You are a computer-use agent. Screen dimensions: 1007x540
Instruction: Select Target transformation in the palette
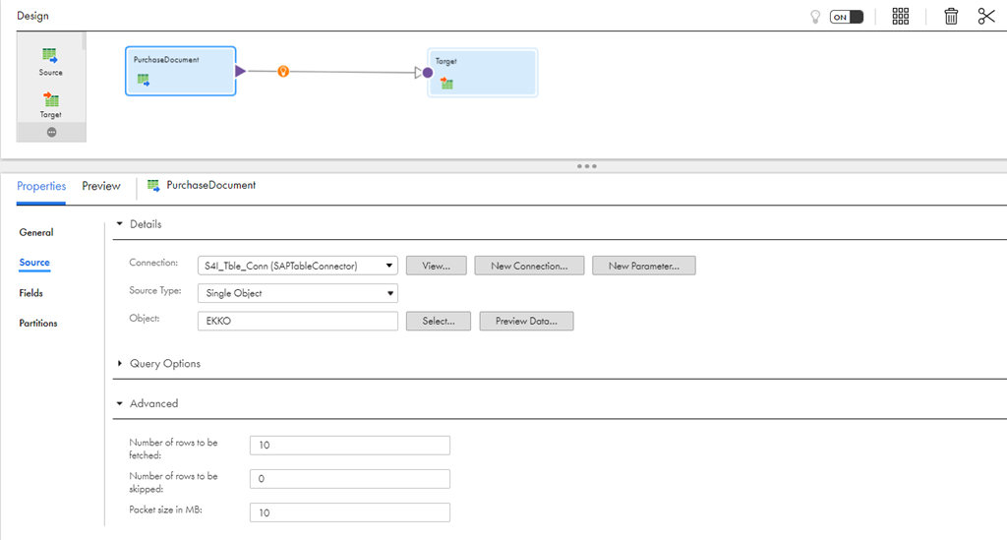[50, 104]
